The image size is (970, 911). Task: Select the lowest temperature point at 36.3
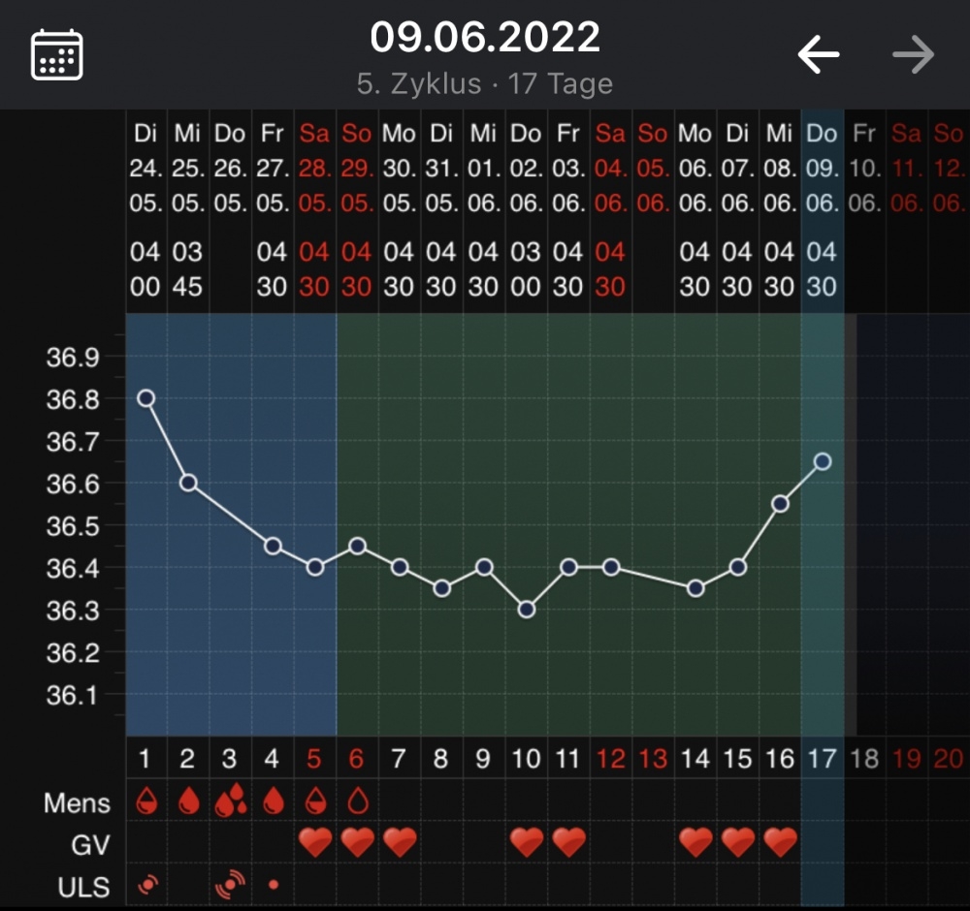tap(527, 609)
